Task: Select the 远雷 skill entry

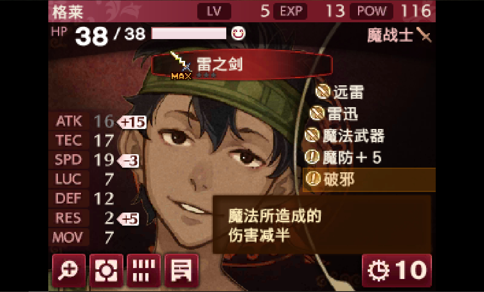Action: point(340,92)
